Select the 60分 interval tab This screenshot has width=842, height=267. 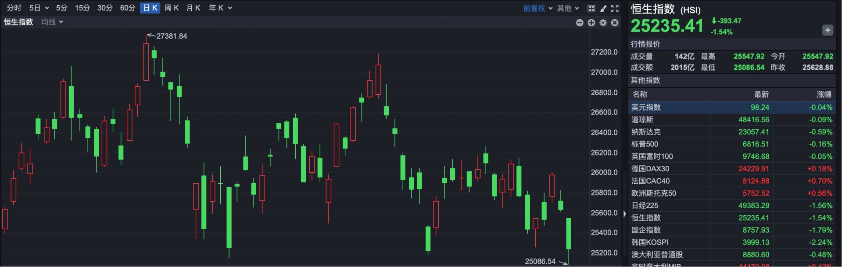coord(128,8)
